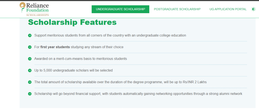The height and width of the screenshot is (111, 259).
Task: Click the Reliance Foundation Scholarships logo
Action: [x=34, y=9]
